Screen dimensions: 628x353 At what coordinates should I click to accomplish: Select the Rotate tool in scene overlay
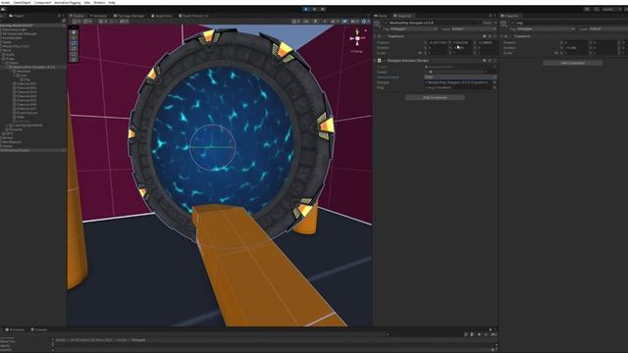click(x=74, y=43)
